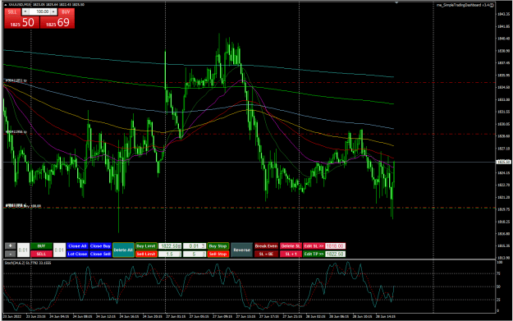The image size is (513, 321).
Task: Click the 5 value field beside Sell Stop
Action: click(195, 254)
